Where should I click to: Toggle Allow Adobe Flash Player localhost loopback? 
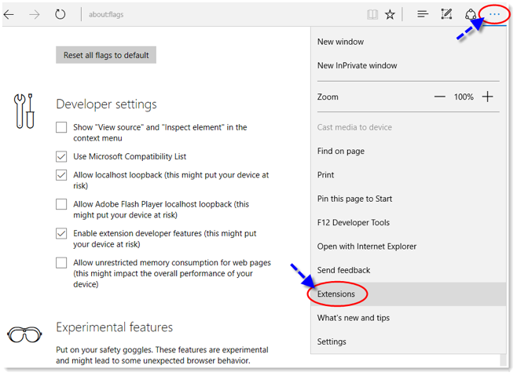tap(61, 204)
